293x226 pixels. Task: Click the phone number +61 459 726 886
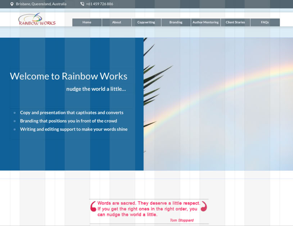pos(99,4)
